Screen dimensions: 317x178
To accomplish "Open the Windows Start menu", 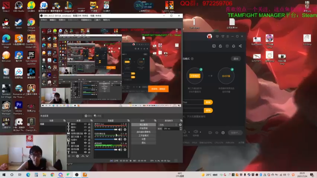I will (x=4, y=175).
